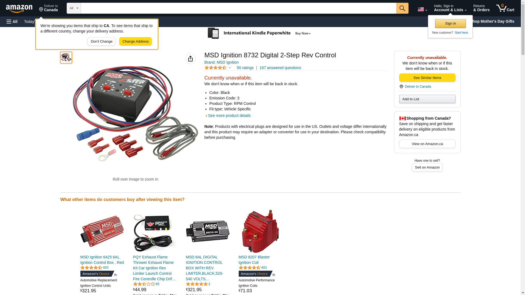Open the US flag language dropdown

pyautogui.click(x=422, y=9)
